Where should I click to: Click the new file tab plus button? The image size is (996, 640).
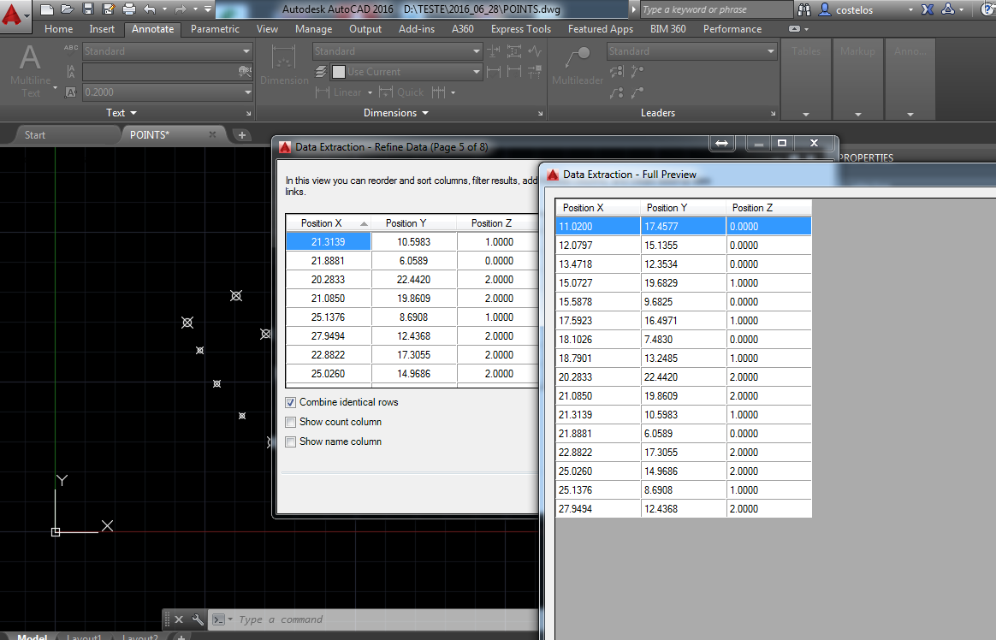[241, 134]
